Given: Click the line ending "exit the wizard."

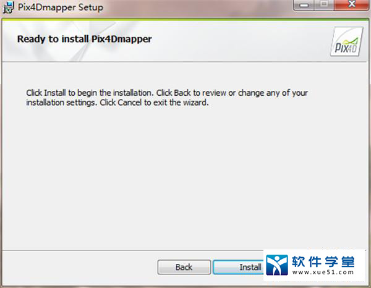Looking at the screenshot, I should pyautogui.click(x=117, y=103).
